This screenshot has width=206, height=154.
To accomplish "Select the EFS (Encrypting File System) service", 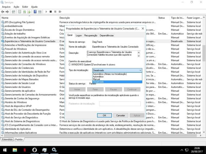I will pos(20,22).
